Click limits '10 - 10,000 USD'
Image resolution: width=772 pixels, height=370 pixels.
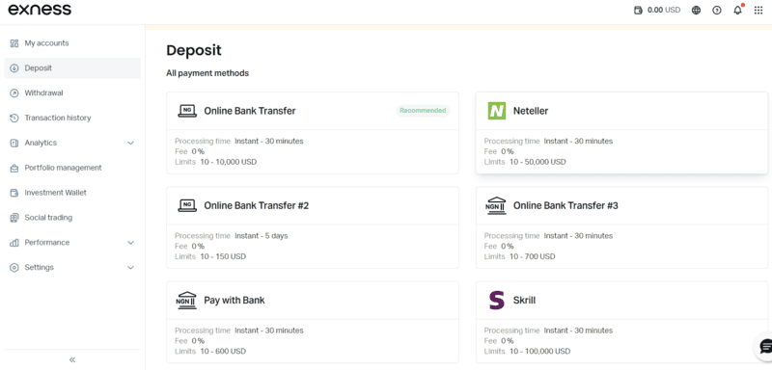tap(229, 162)
